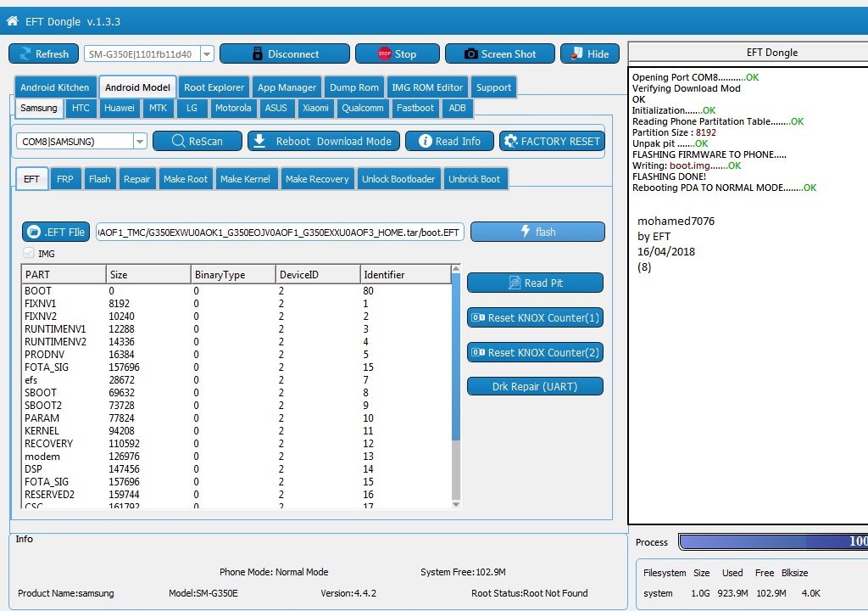
Task: Select the Fastboot tab
Action: coord(415,108)
